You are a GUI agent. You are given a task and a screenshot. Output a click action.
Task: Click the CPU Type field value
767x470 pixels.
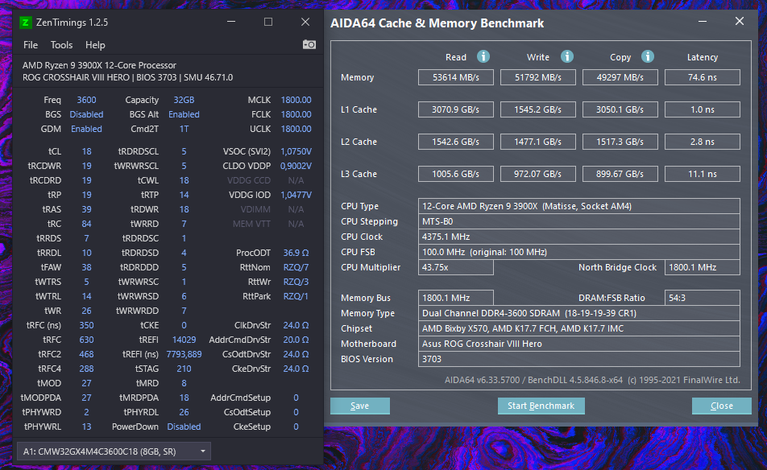pyautogui.click(x=579, y=206)
